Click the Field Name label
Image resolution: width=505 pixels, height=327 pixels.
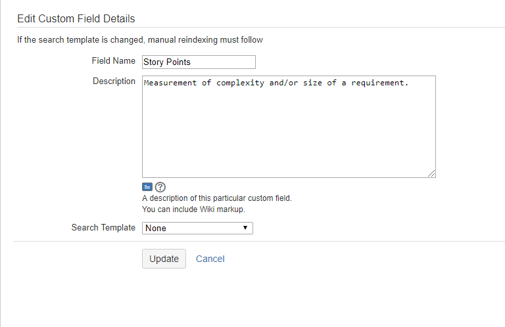[113, 61]
